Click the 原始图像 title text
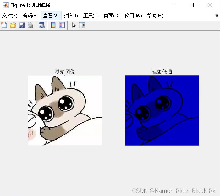Image resolution: width=220 pixels, height=196 pixels. pyautogui.click(x=65, y=72)
